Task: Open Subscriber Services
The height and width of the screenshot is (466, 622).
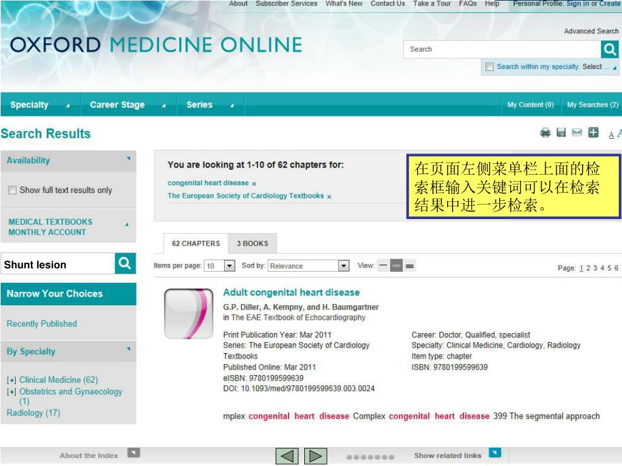Action: [x=287, y=4]
